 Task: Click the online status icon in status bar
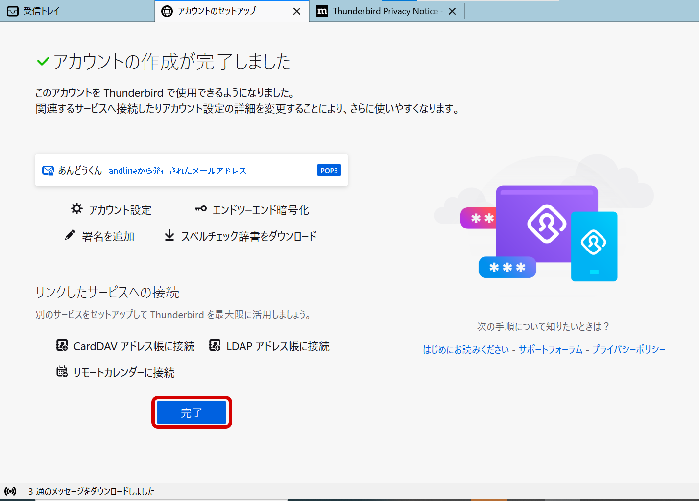tap(10, 491)
